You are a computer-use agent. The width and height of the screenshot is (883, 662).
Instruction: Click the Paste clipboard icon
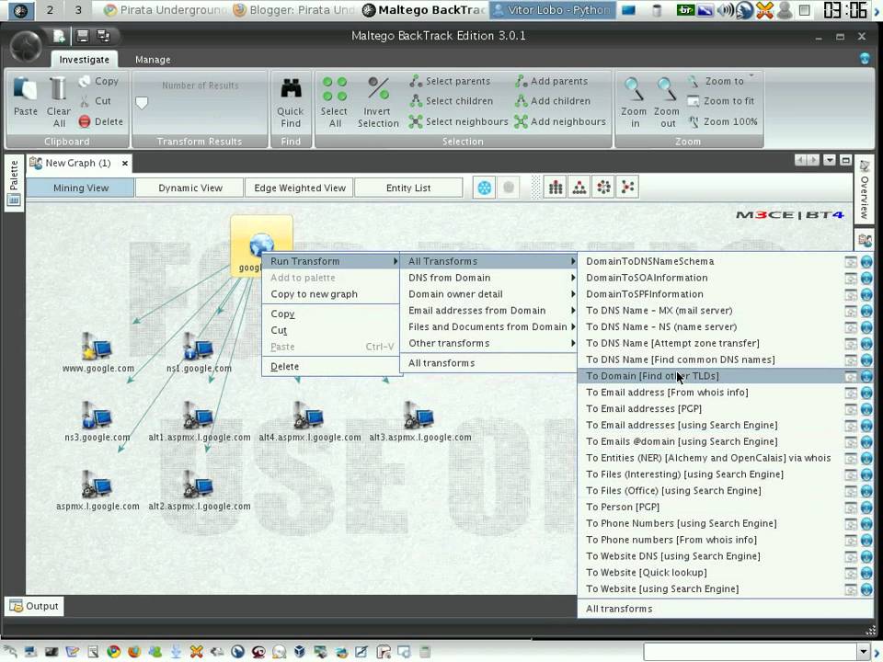pyautogui.click(x=26, y=90)
